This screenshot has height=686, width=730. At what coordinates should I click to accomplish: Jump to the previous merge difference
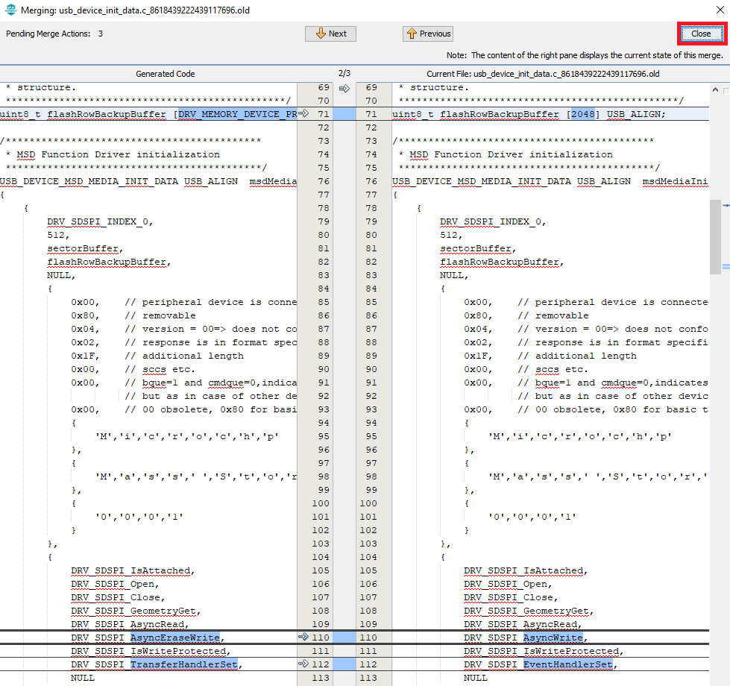coord(429,34)
